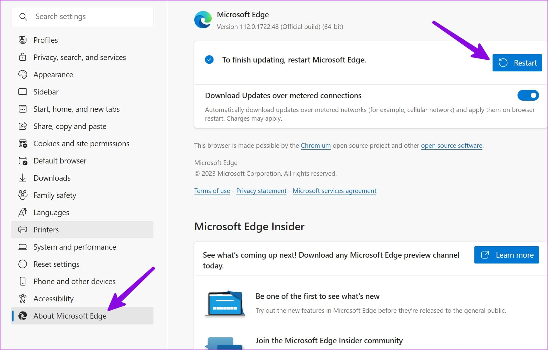Click the Downloads arrow icon
The image size is (548, 350).
pos(23,178)
